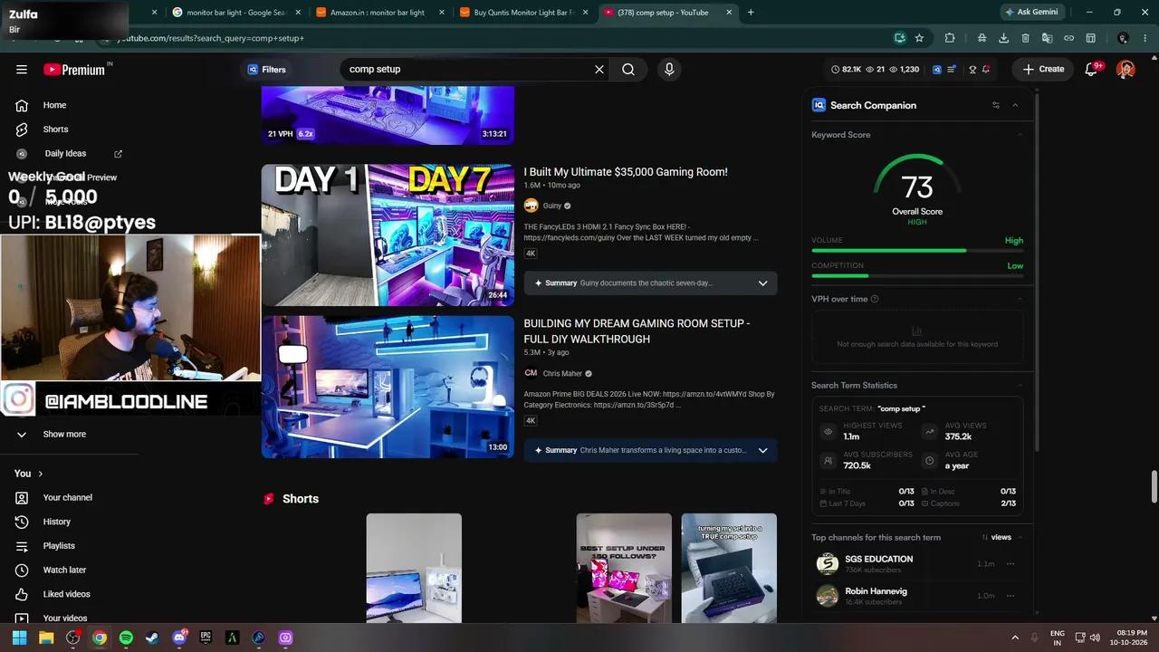The height and width of the screenshot is (652, 1159).
Task: Open the Home sidebar item
Action: pyautogui.click(x=54, y=105)
